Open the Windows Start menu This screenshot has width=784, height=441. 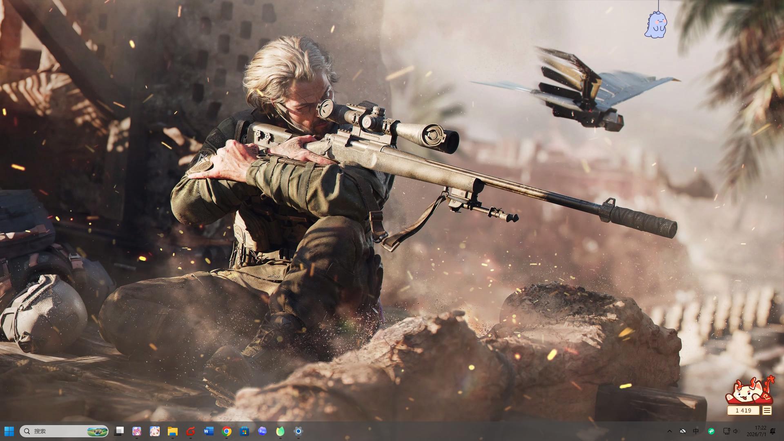point(9,431)
